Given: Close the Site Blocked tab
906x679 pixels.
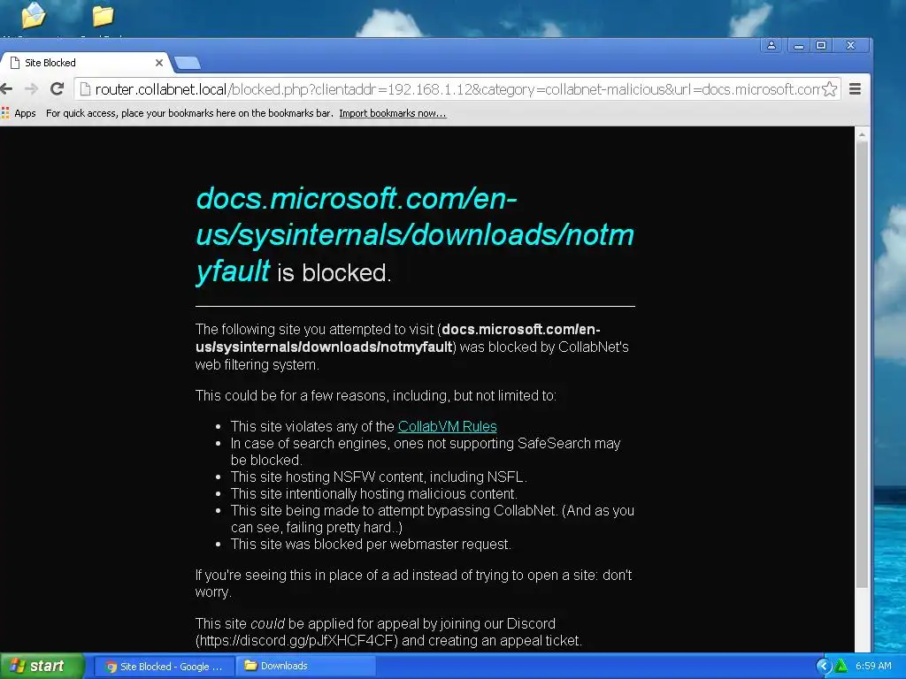Looking at the screenshot, I should click(159, 63).
